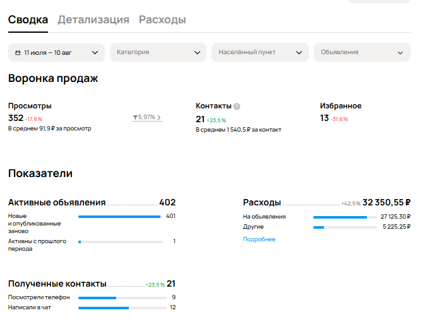Click the 5,97% conversion link
This screenshot has width=430, height=332.
tap(146, 117)
